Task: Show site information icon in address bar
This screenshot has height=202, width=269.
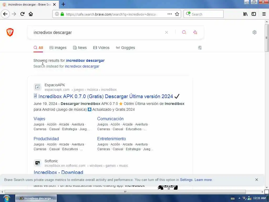Action: pos(57,14)
